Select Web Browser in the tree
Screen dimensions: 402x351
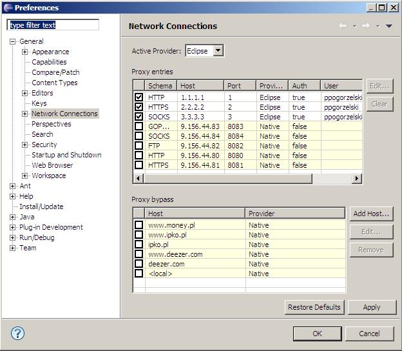[x=52, y=165]
